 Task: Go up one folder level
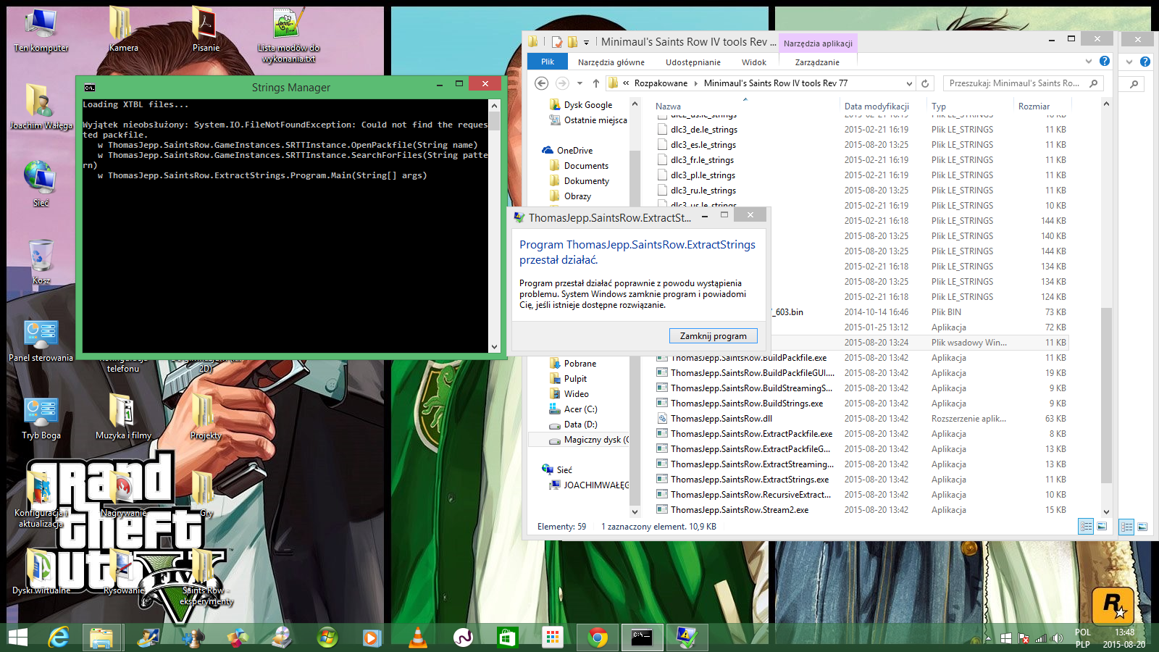(595, 83)
